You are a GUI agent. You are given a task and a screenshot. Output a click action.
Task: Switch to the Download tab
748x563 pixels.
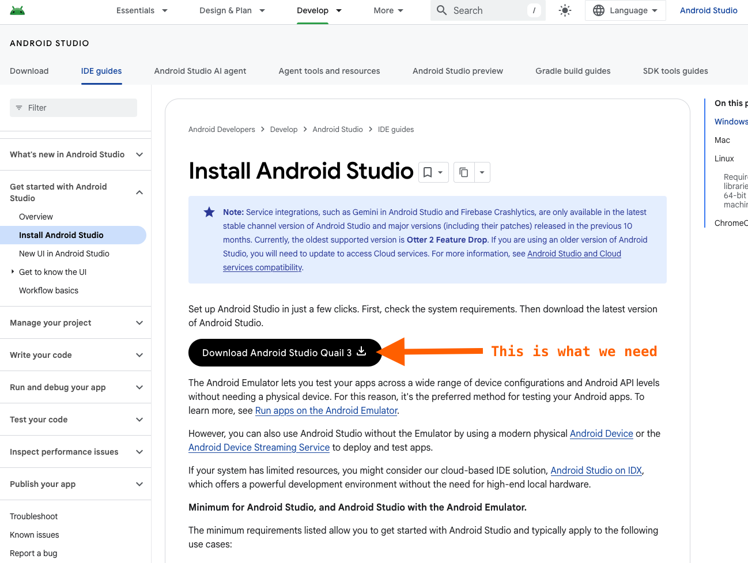click(x=29, y=71)
